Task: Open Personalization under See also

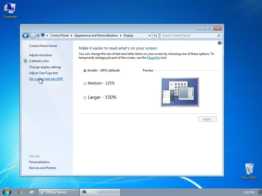Action: click(39, 162)
